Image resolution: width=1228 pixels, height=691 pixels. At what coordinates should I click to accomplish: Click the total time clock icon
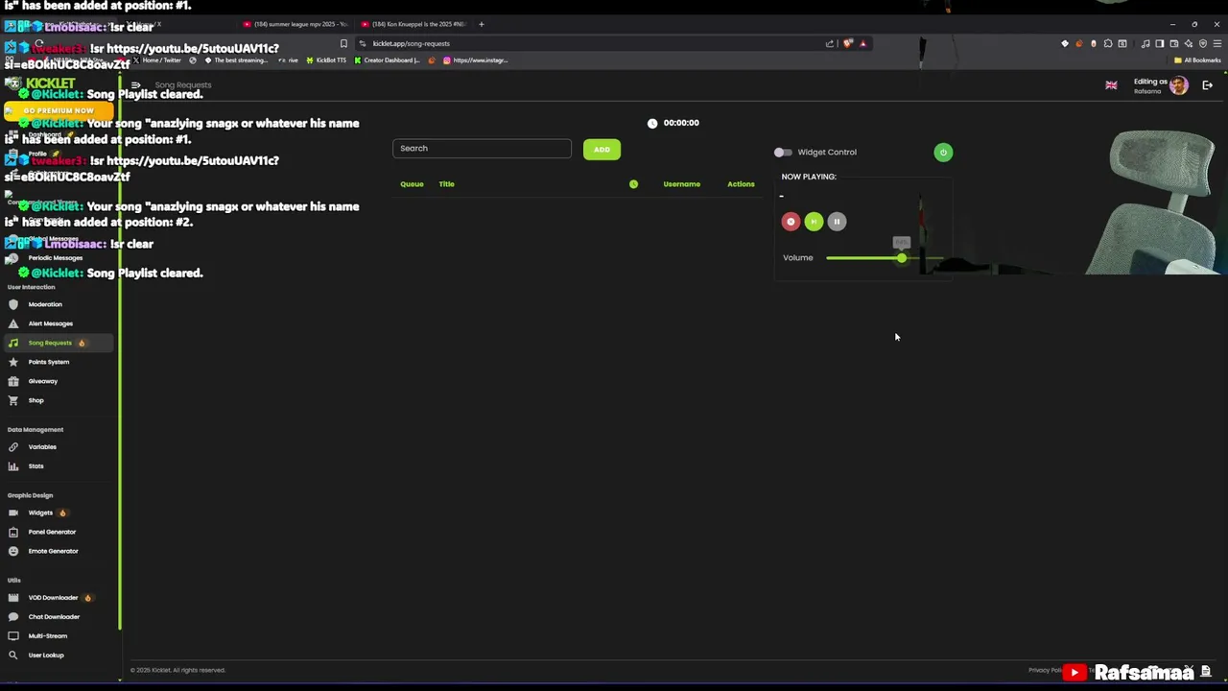click(652, 123)
